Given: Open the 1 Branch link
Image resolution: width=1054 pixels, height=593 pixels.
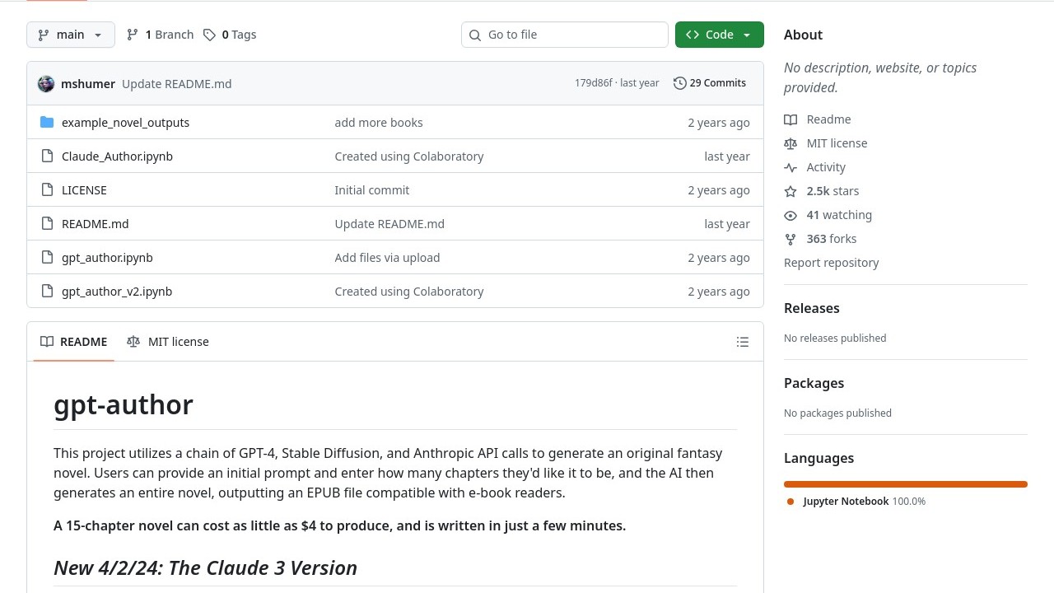Looking at the screenshot, I should click(160, 35).
